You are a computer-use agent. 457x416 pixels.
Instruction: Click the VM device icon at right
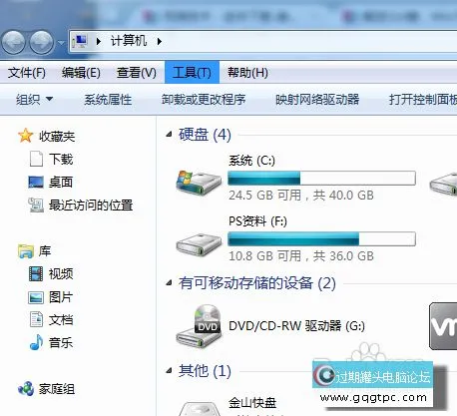443,326
